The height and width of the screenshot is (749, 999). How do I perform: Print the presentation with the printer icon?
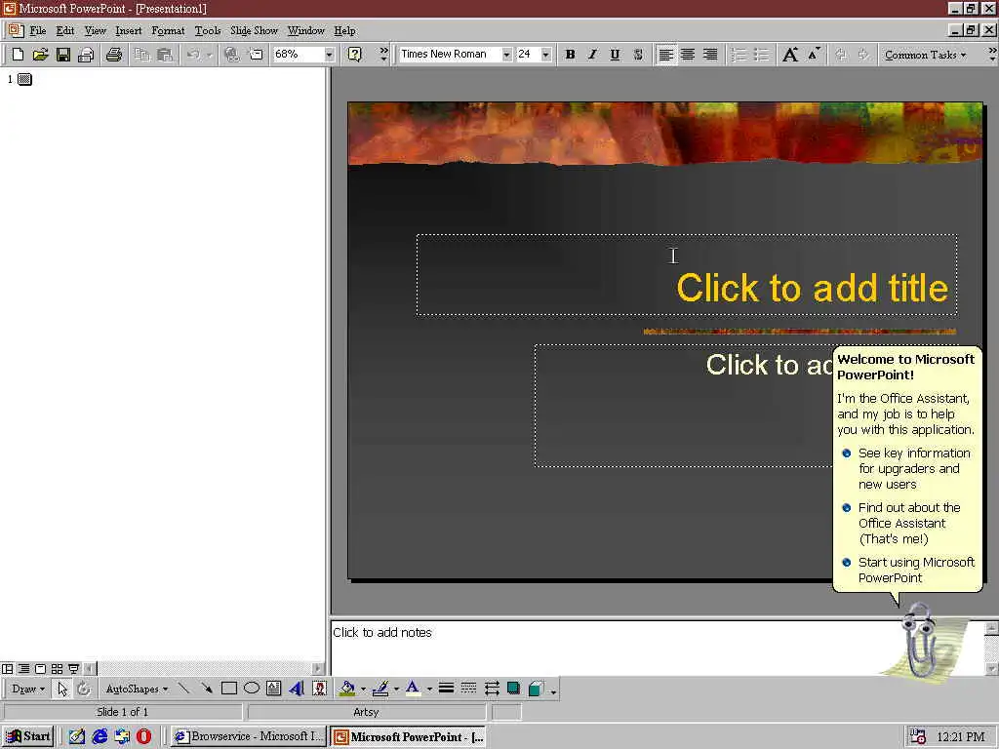coord(114,55)
